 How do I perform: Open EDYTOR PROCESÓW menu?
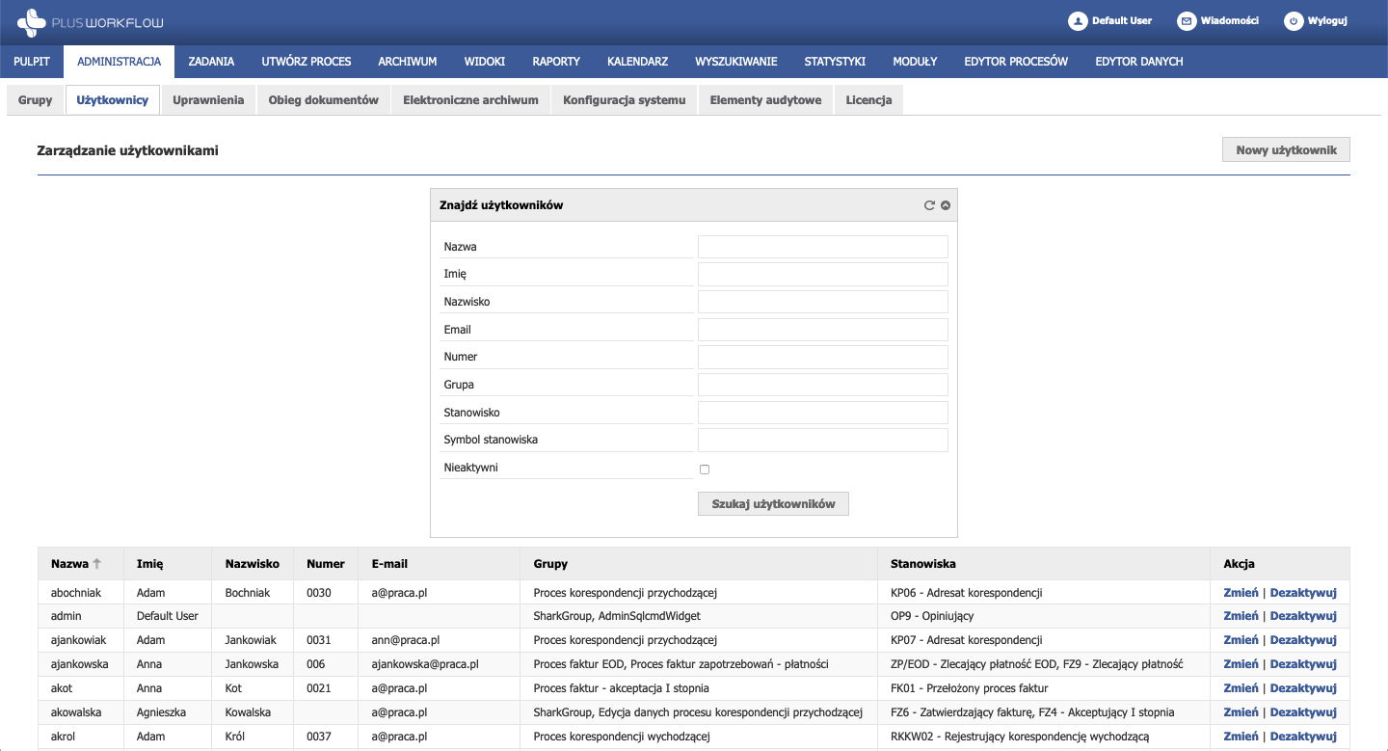(x=1016, y=61)
